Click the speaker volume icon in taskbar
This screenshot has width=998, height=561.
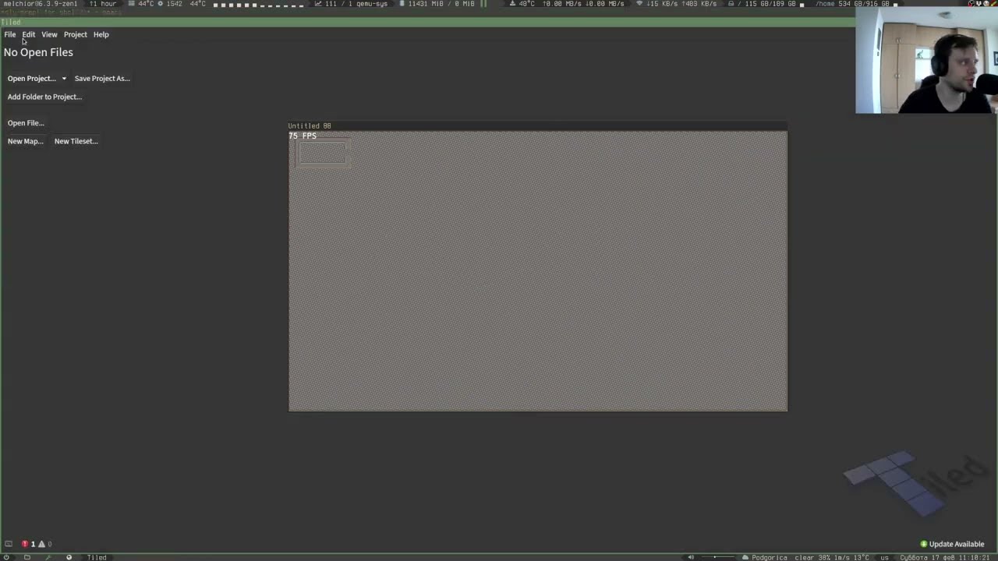691,557
